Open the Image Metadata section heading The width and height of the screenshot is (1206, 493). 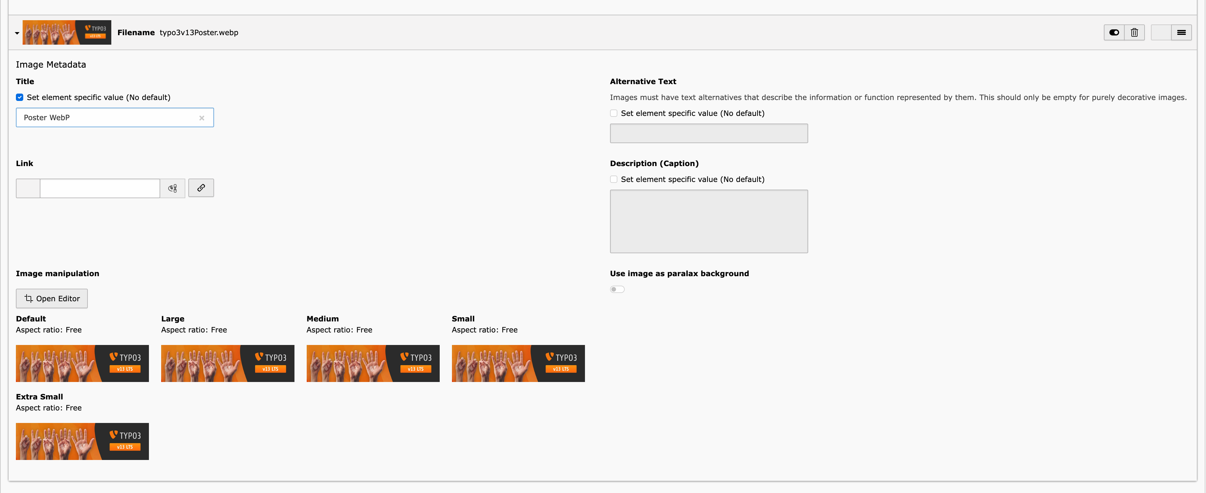(x=51, y=64)
